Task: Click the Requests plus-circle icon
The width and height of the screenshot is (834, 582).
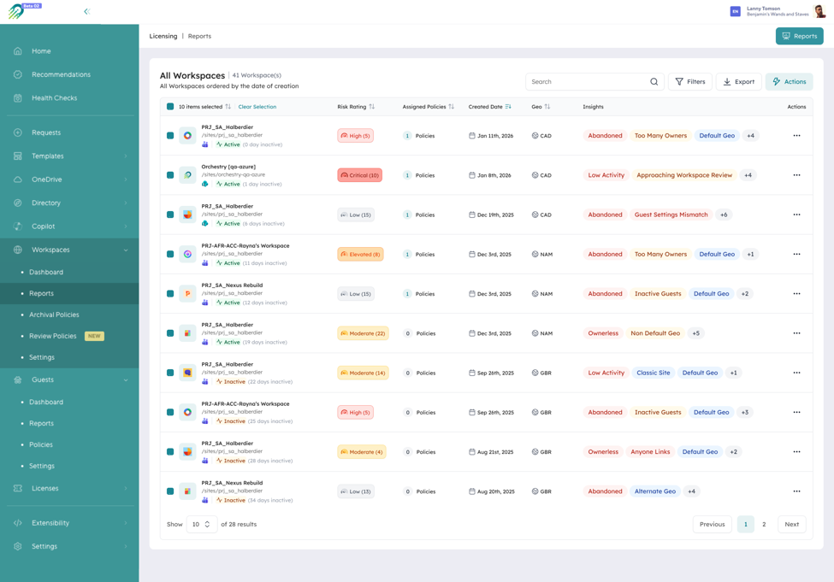Action: tap(18, 132)
